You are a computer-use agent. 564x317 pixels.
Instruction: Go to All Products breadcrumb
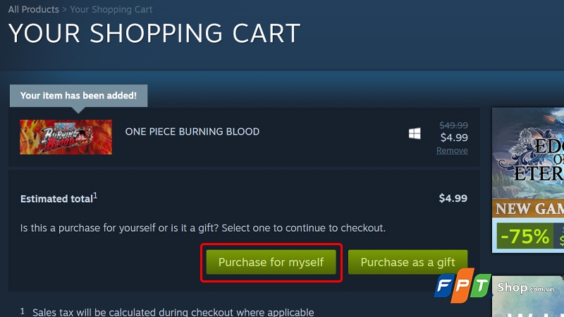pos(33,9)
